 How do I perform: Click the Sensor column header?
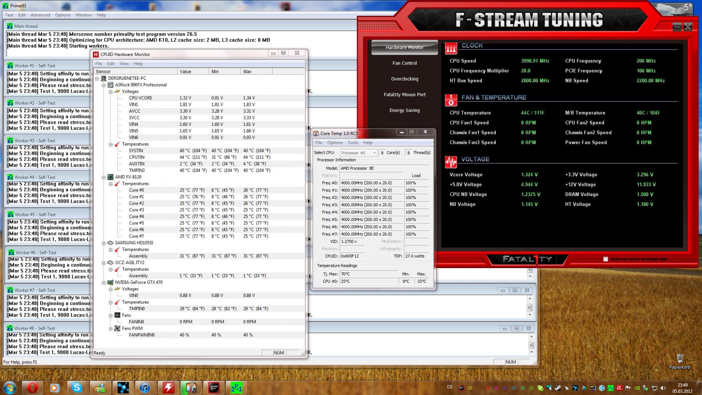tap(135, 71)
